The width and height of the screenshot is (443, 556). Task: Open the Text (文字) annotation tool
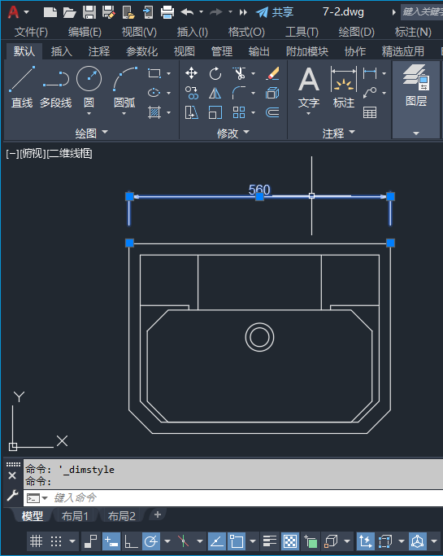(x=308, y=89)
